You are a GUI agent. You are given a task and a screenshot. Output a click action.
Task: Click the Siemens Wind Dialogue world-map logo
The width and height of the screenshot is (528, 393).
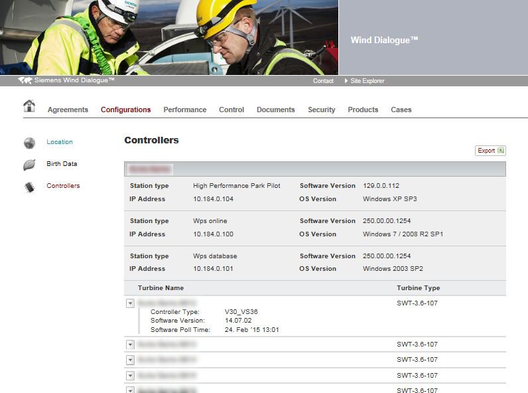tap(25, 80)
